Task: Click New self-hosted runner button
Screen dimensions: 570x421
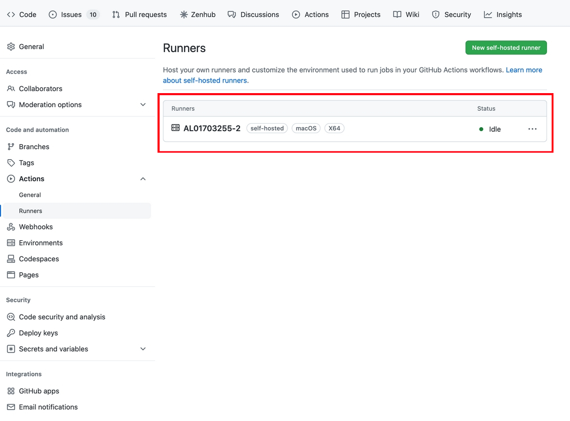Action: click(x=506, y=48)
